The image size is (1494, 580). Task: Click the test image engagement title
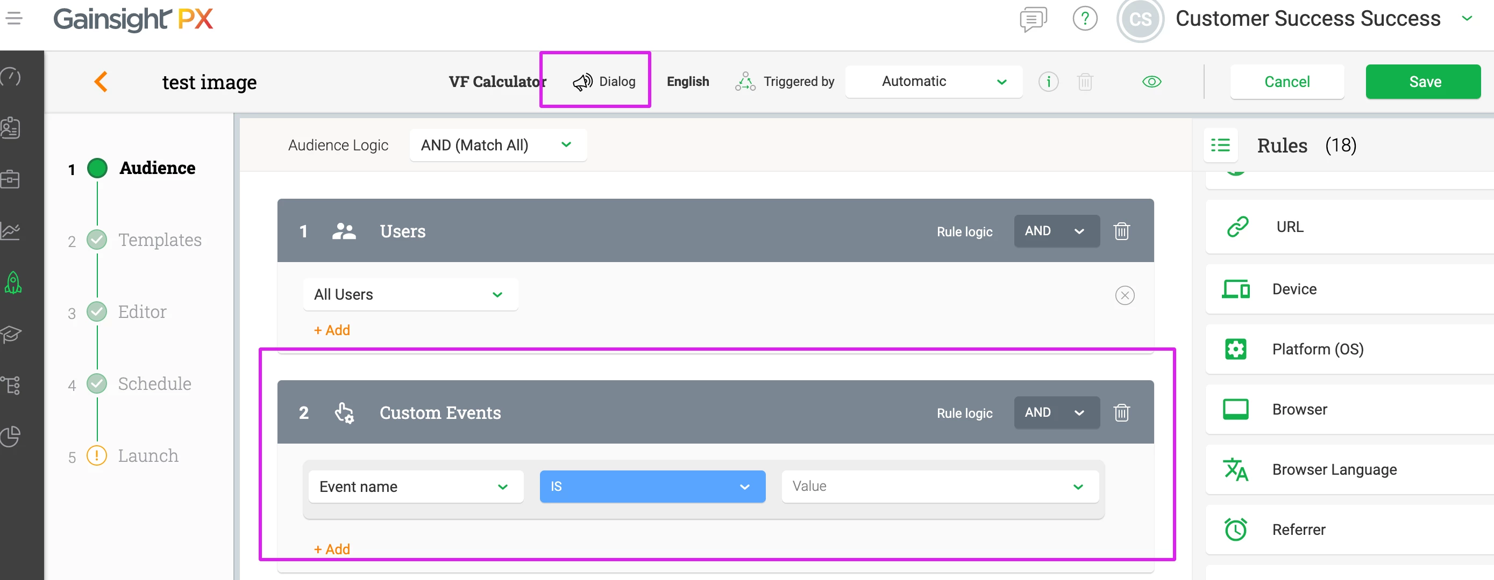click(x=209, y=82)
